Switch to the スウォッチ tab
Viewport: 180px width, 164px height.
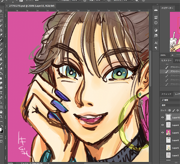(x=166, y=94)
